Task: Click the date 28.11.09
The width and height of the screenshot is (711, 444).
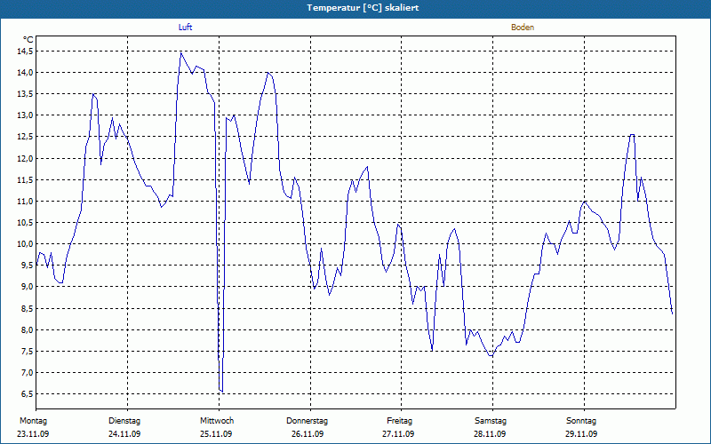Action: [x=490, y=434]
